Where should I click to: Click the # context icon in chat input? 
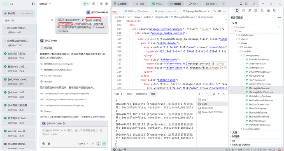49,144
